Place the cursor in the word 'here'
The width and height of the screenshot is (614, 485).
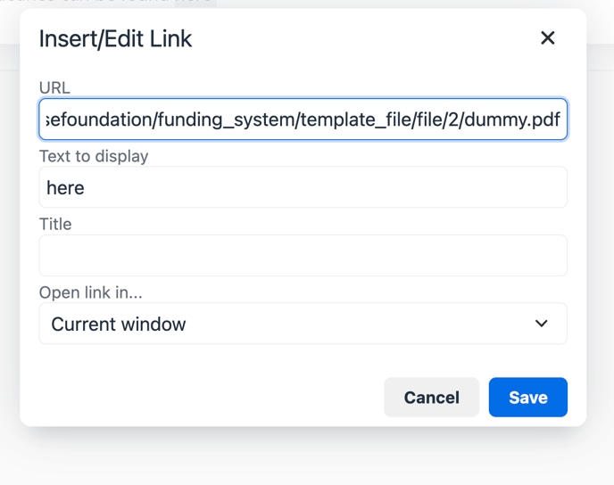coord(65,188)
